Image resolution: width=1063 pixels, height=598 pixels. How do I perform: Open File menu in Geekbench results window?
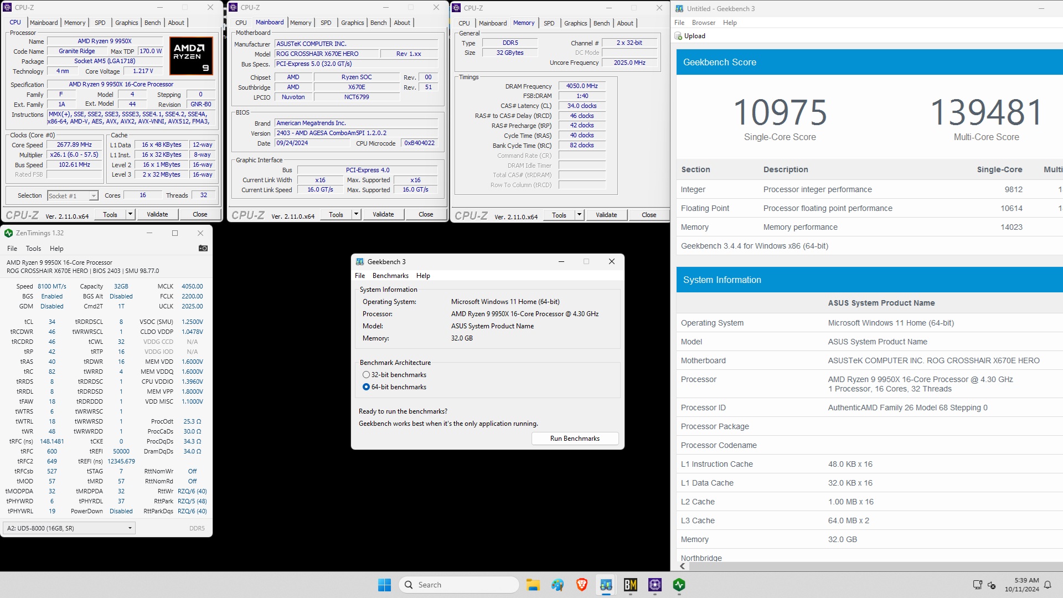679,23
